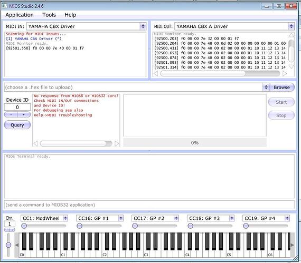The image size is (301, 263).
Task: Open the Tools menu
Action: [49, 15]
